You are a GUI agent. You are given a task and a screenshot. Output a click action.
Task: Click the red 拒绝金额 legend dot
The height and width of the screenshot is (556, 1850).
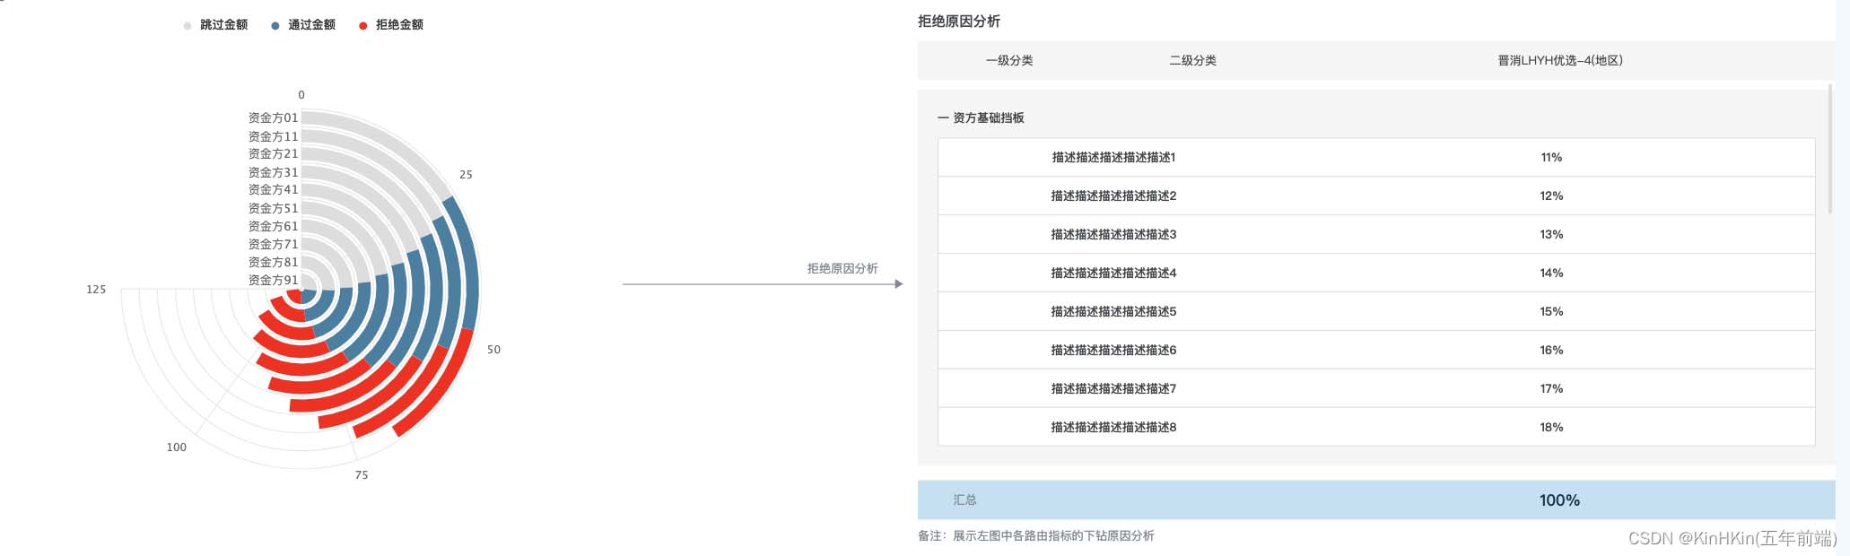(363, 26)
